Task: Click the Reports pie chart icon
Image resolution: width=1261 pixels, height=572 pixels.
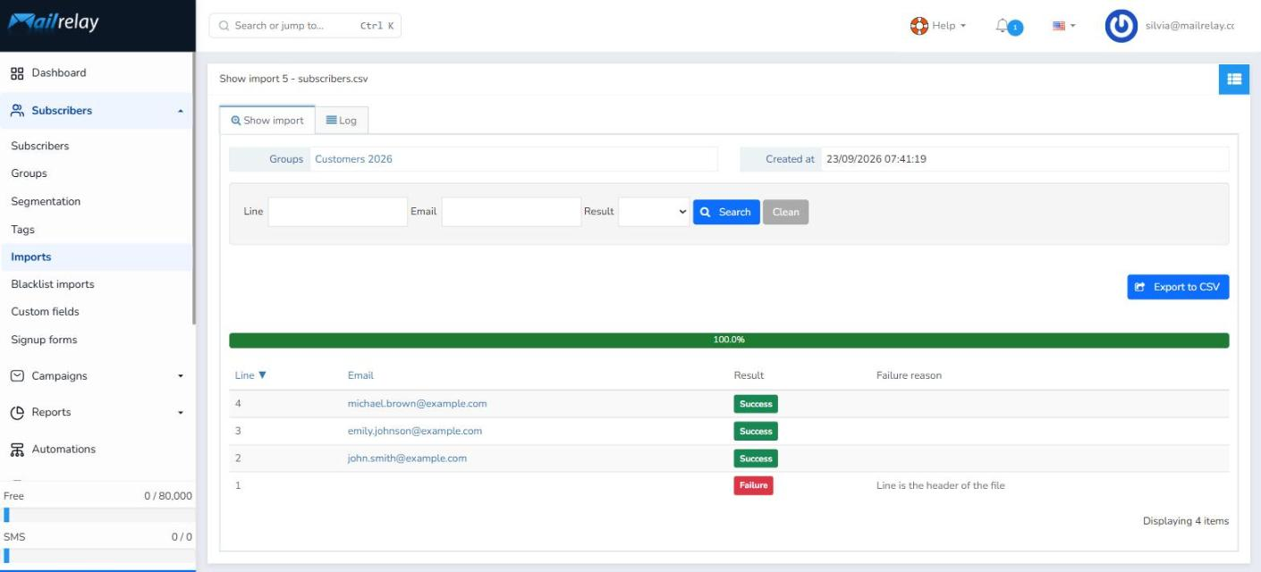Action: pyautogui.click(x=17, y=413)
